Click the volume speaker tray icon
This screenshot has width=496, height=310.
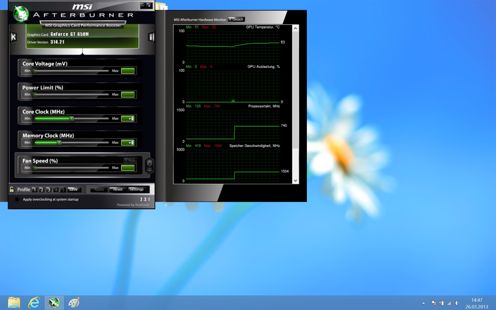point(457,303)
